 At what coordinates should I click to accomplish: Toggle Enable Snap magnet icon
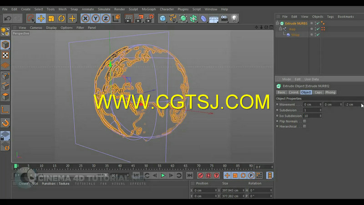coord(5,123)
